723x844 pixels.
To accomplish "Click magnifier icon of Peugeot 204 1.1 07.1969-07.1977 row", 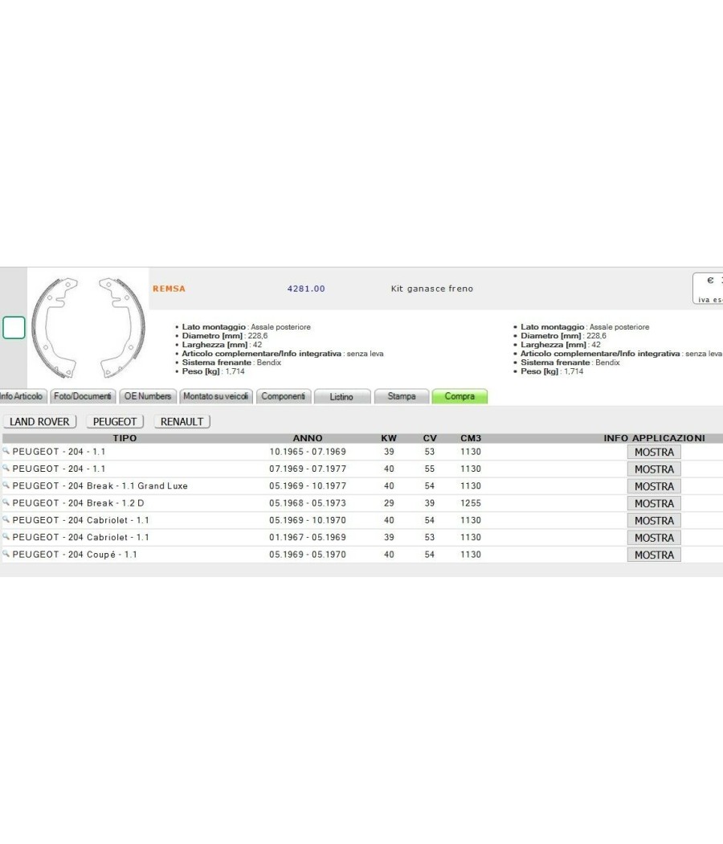I will click(x=6, y=469).
